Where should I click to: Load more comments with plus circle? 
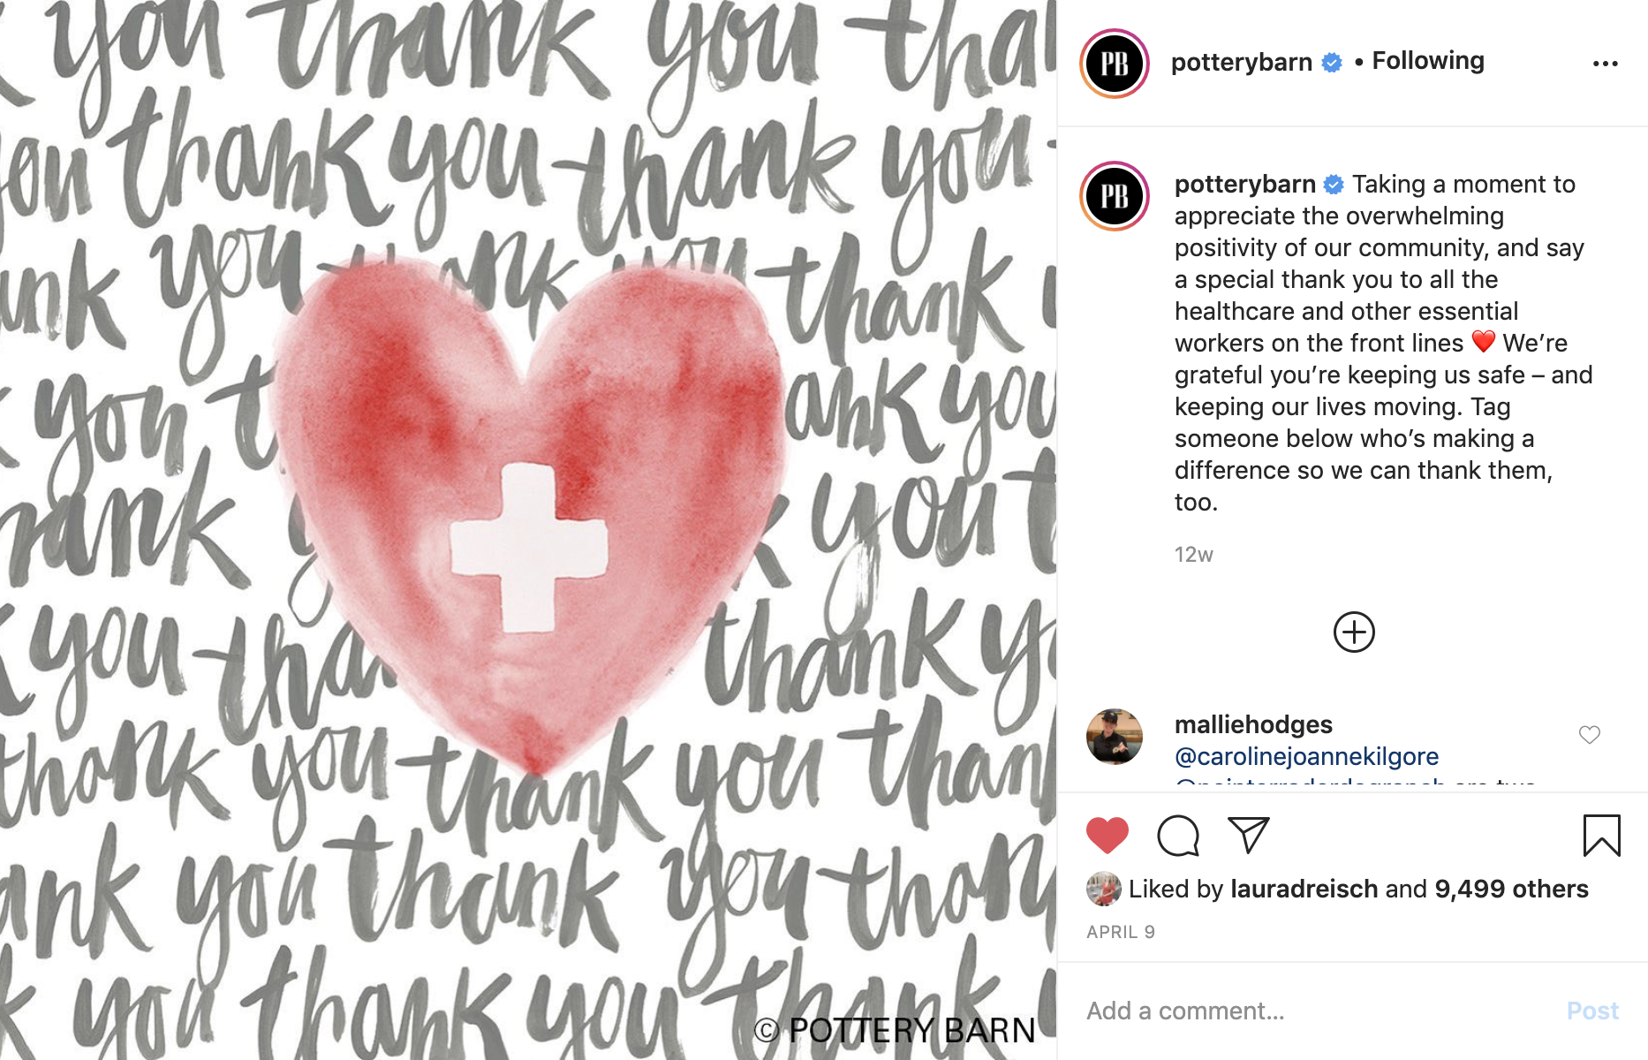point(1354,632)
